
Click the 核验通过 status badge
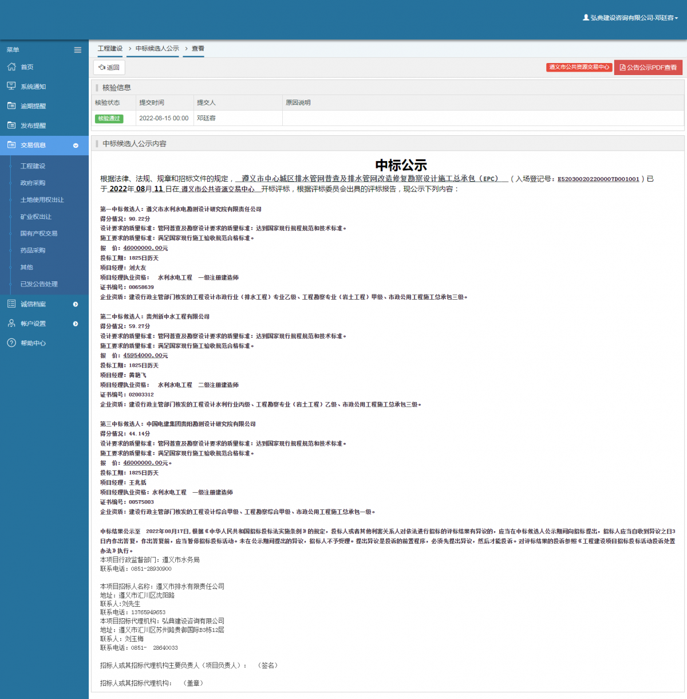pyautogui.click(x=109, y=119)
